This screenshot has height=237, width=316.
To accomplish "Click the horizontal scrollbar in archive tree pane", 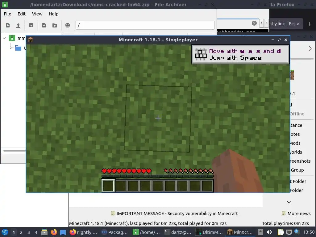I will coord(15,150).
